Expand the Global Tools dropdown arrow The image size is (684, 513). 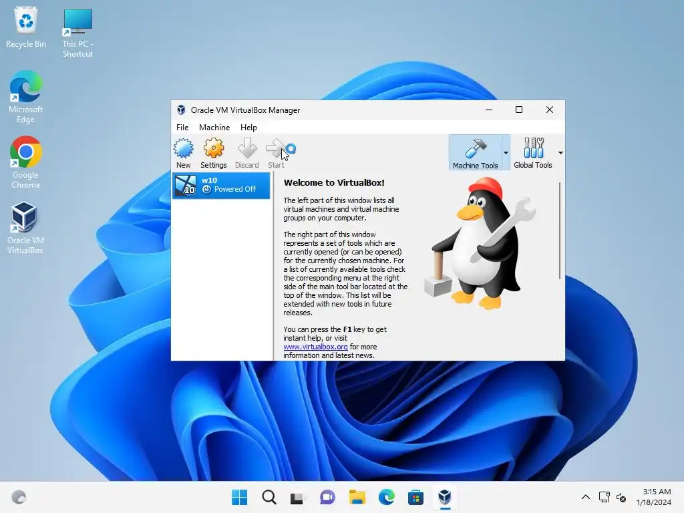point(560,153)
